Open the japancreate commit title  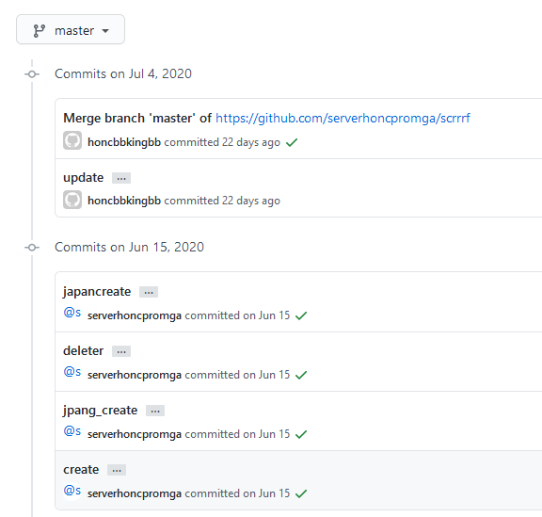[x=97, y=292]
